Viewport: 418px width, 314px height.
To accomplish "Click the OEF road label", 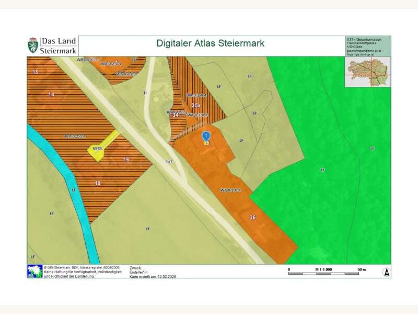I will point(169,162).
